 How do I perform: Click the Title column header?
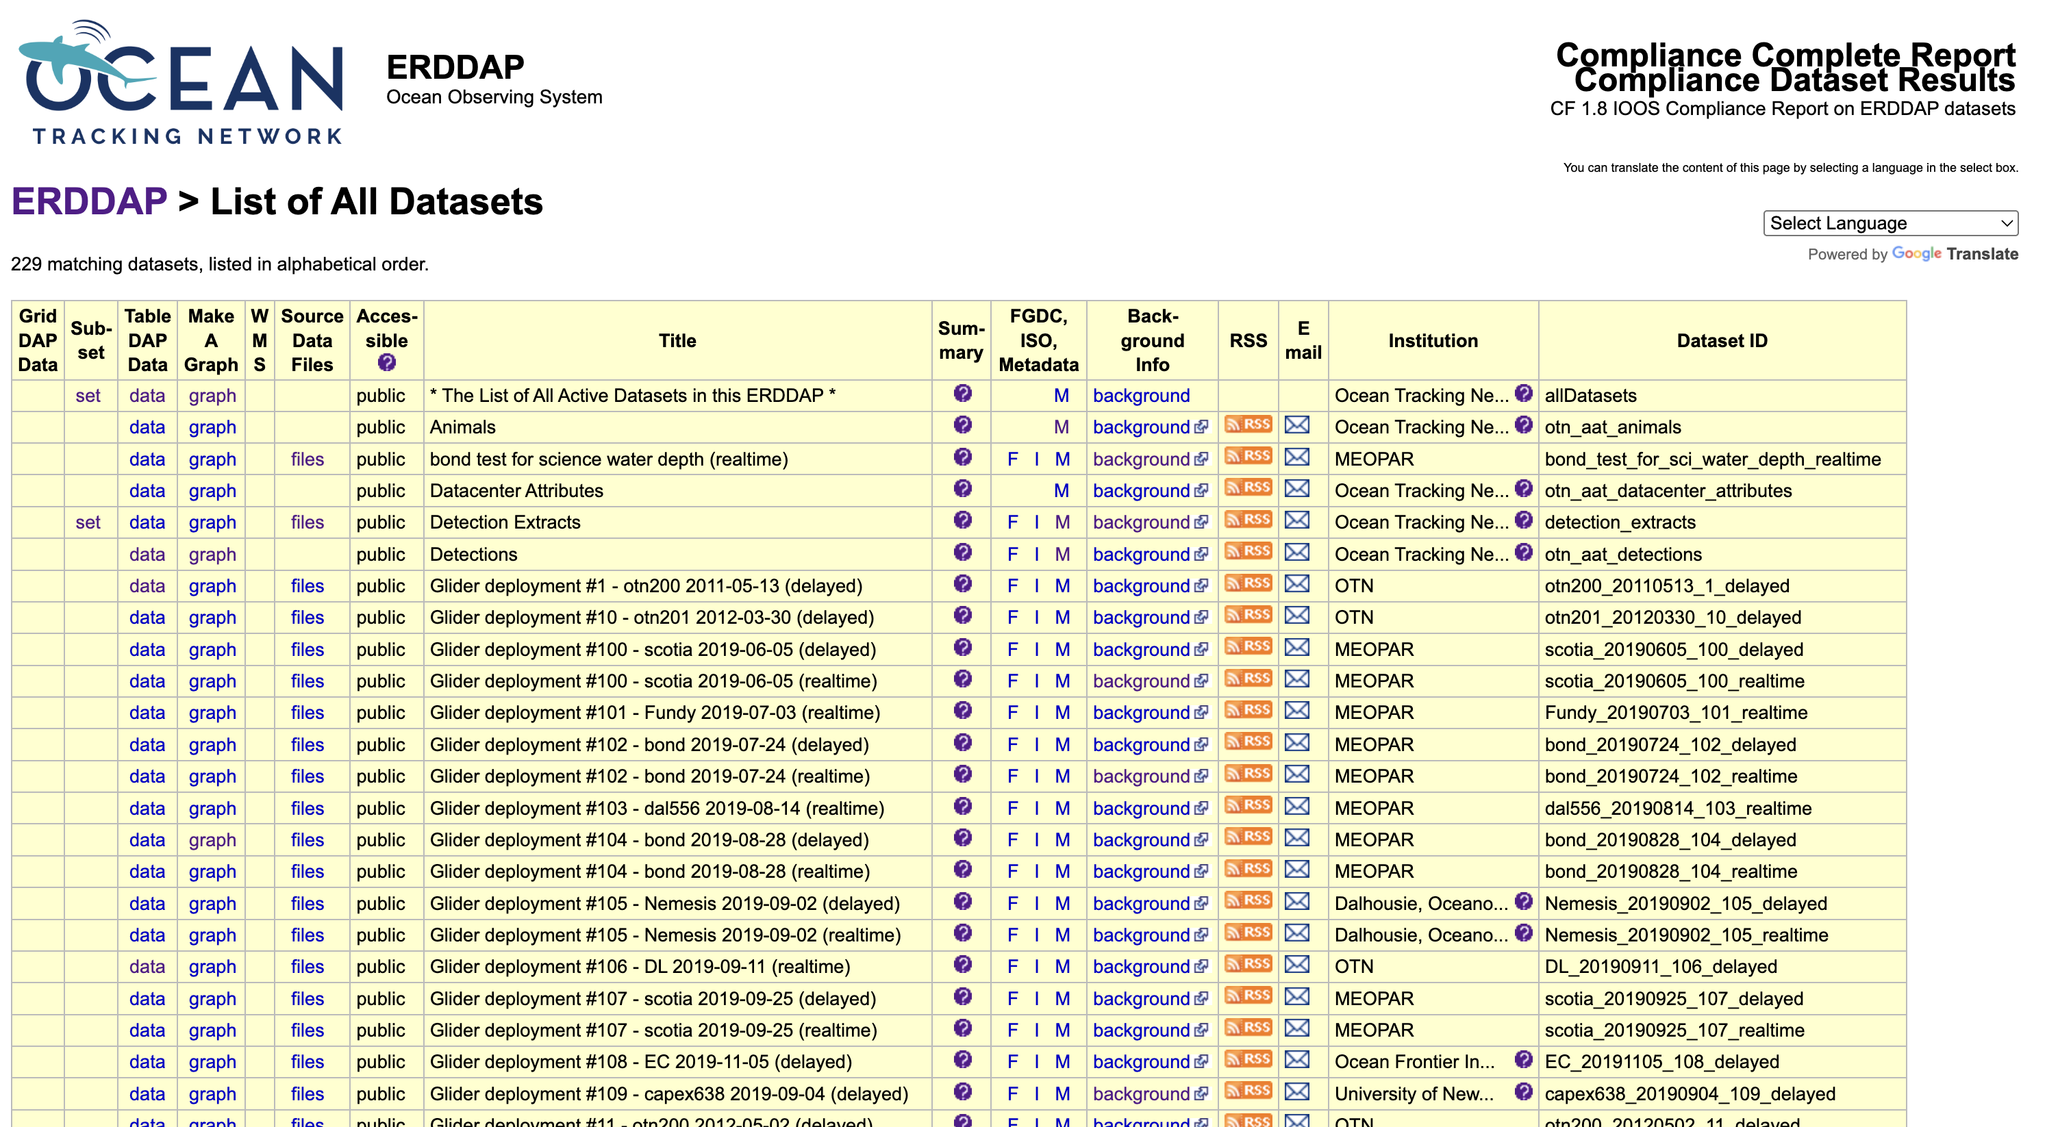point(677,340)
